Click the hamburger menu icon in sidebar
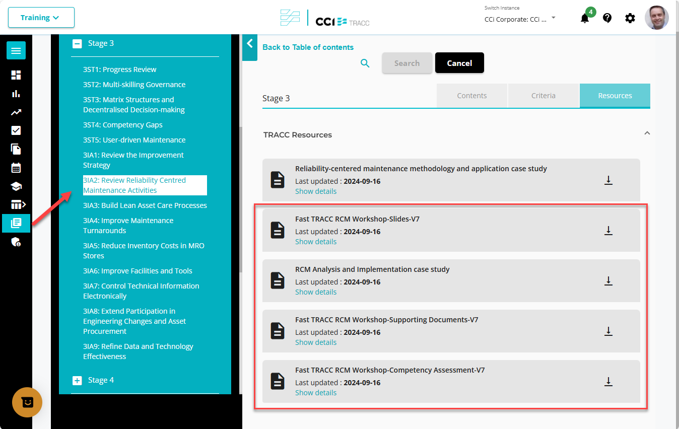This screenshot has height=429, width=679. point(16,51)
